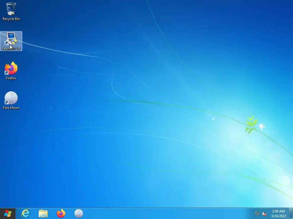Open the network status tray icon

pyautogui.click(x=257, y=213)
